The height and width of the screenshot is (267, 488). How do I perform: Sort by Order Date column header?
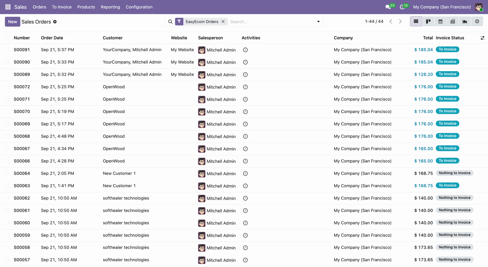(x=52, y=38)
